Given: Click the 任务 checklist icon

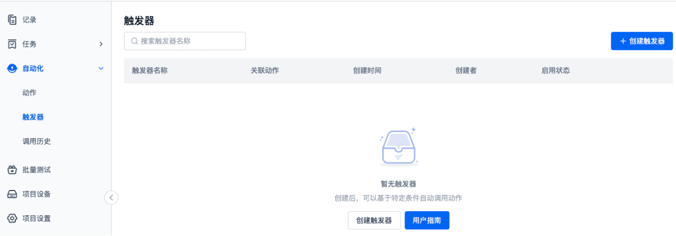Looking at the screenshot, I should [x=12, y=44].
